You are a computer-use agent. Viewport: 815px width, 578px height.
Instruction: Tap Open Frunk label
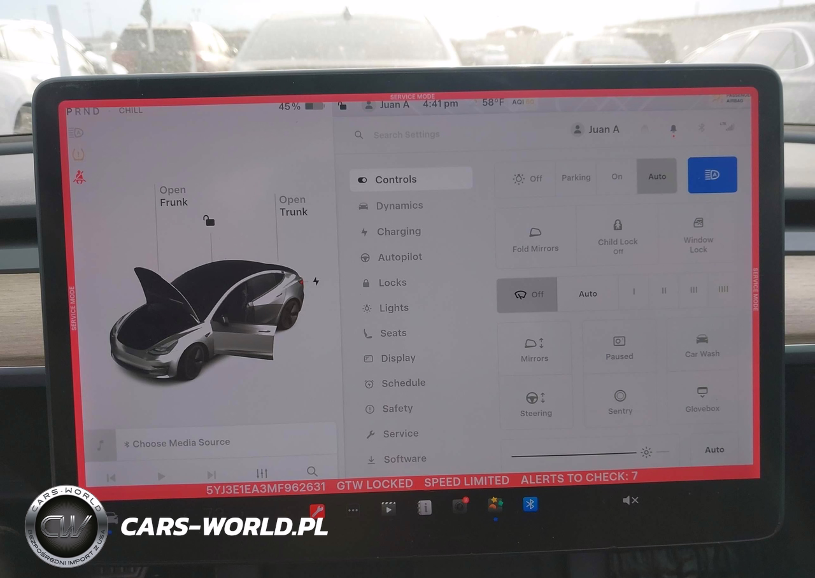tap(173, 196)
